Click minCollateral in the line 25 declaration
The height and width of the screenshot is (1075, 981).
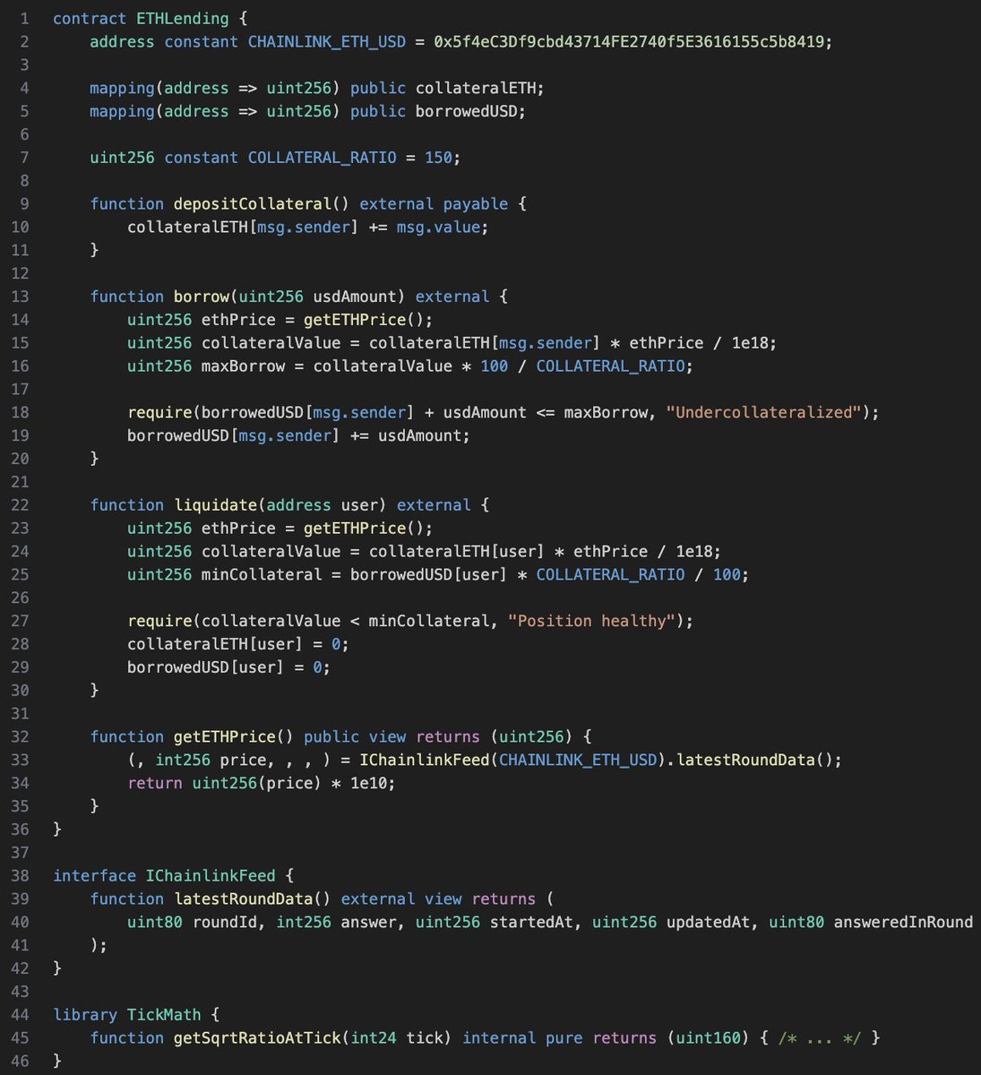pyautogui.click(x=262, y=575)
